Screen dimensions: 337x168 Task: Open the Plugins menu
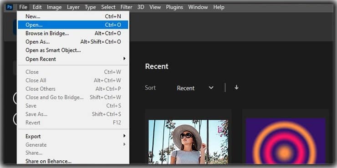point(174,7)
